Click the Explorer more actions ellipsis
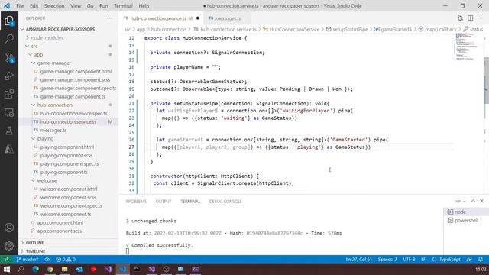Image resolution: width=489 pixels, height=275 pixels. [x=109, y=18]
